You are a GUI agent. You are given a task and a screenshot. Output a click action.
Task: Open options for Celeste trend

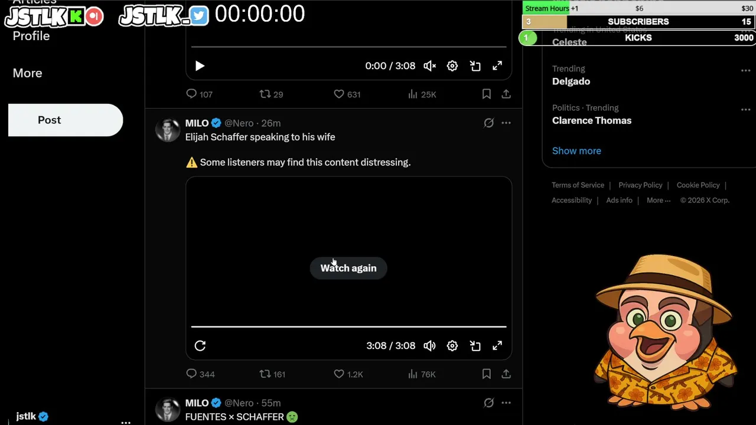745,31
